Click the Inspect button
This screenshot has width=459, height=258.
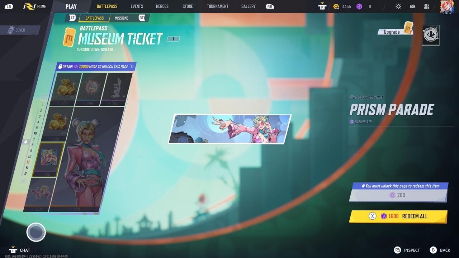coord(407,250)
